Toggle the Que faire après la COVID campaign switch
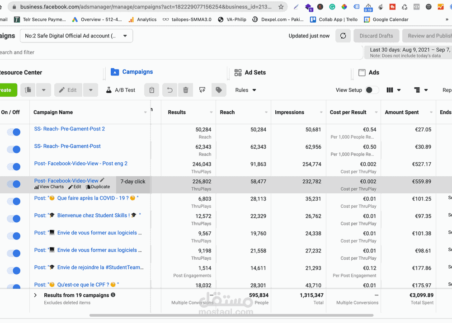 [x=14, y=201]
